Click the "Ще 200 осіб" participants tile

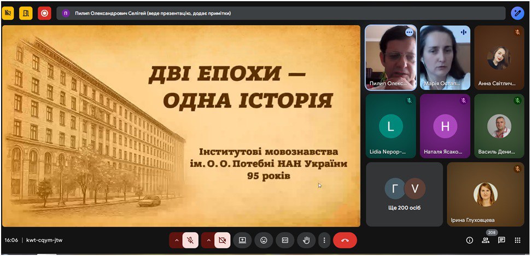pos(404,194)
